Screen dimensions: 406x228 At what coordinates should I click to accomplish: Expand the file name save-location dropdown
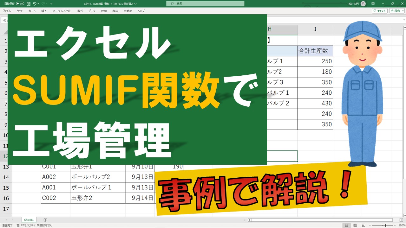pyautogui.click(x=136, y=4)
